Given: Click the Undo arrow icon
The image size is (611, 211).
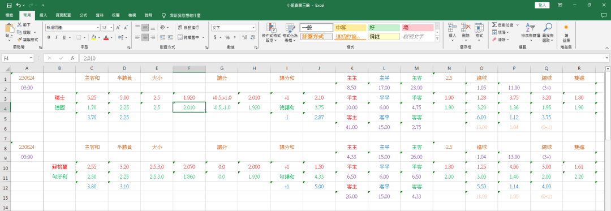Looking at the screenshot, I should coord(19,6).
